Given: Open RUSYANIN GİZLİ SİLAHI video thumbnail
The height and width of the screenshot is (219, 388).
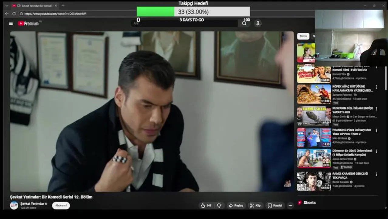Looking at the screenshot, I should tap(314, 116).
